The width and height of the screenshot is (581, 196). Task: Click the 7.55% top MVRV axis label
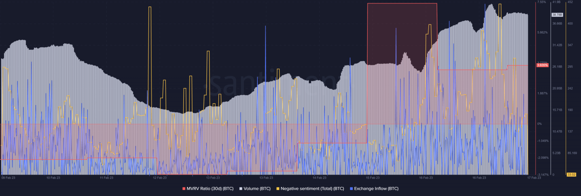point(542,2)
